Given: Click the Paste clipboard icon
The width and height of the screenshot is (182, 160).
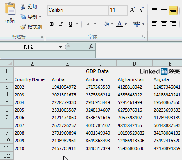Looking at the screenshot, I should (10, 9).
